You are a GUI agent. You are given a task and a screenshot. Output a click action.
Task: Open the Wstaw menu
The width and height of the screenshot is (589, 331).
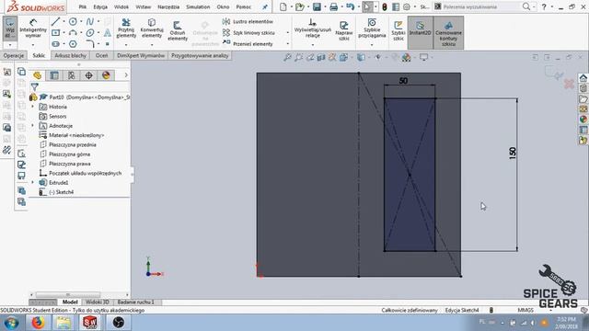click(144, 6)
